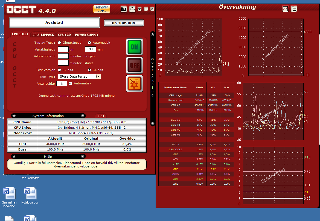Image resolution: width=320 pixels, height=221 pixels.
Task: Click the arrow at the sidebar bottom
Action: pyautogui.click(x=153, y=123)
